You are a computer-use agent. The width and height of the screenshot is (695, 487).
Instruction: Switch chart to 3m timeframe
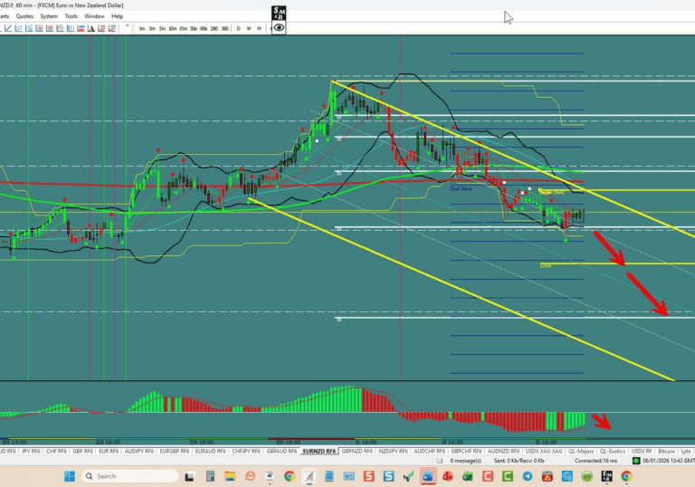(x=152, y=28)
